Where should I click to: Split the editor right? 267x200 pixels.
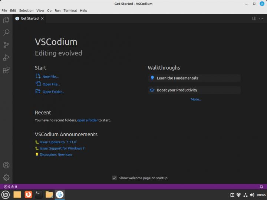coord(254,18)
